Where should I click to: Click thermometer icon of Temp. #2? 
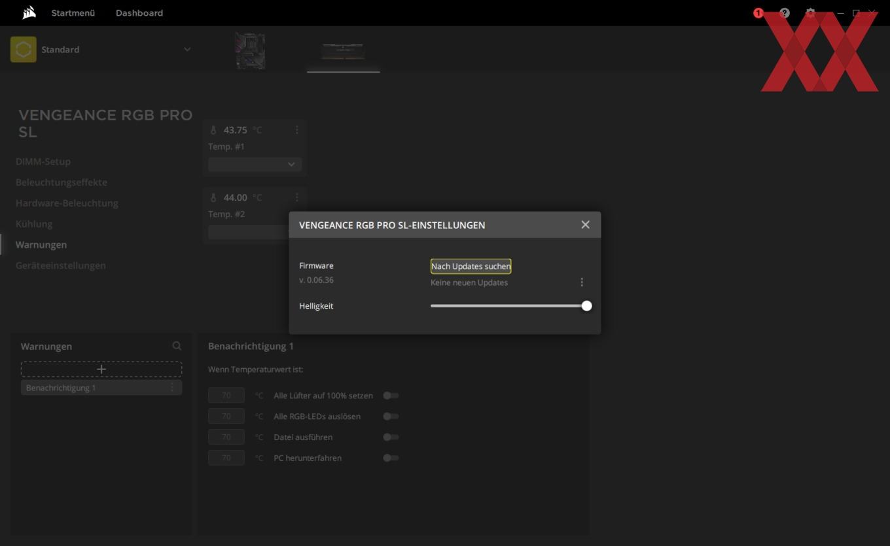[x=213, y=197]
